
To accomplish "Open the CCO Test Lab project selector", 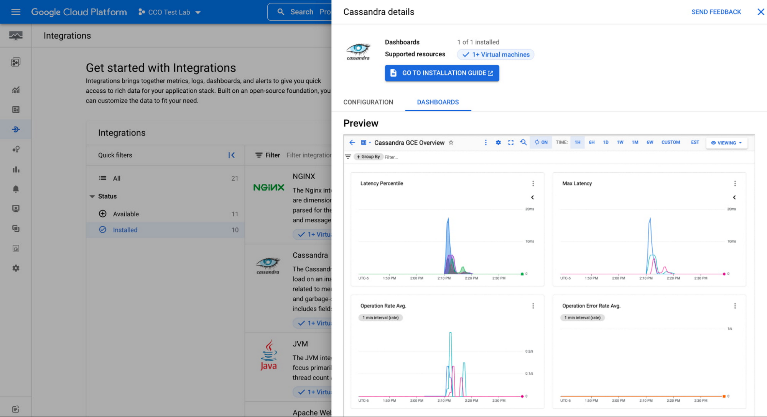I will coord(170,12).
